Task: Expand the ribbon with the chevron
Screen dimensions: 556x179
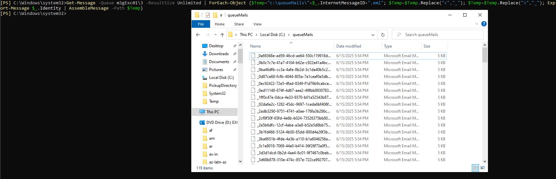Action: 476,24
